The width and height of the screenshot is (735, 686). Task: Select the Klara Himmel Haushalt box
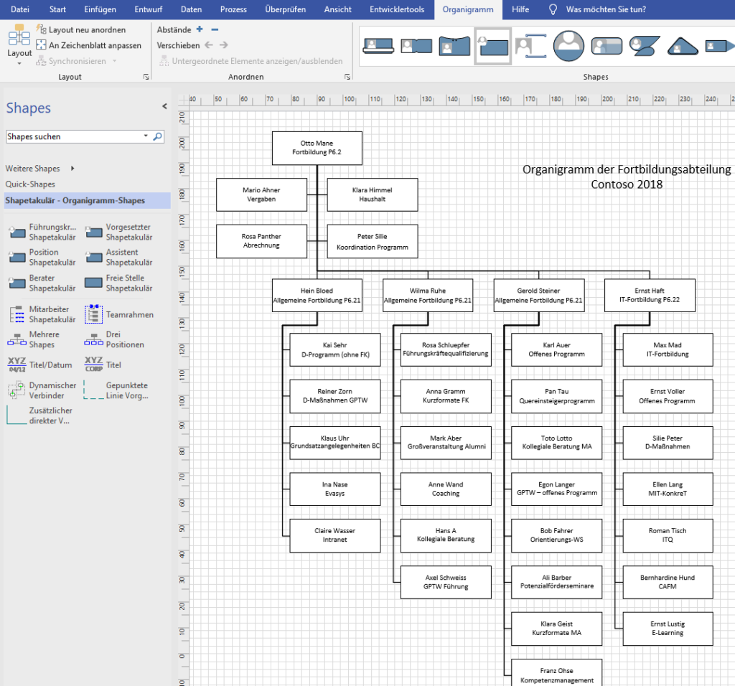click(373, 194)
